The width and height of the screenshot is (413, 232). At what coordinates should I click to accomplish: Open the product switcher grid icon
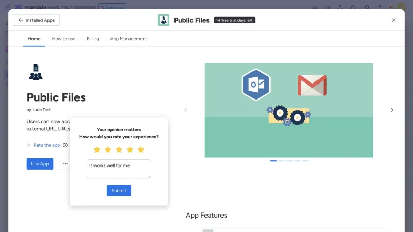coord(8,7)
